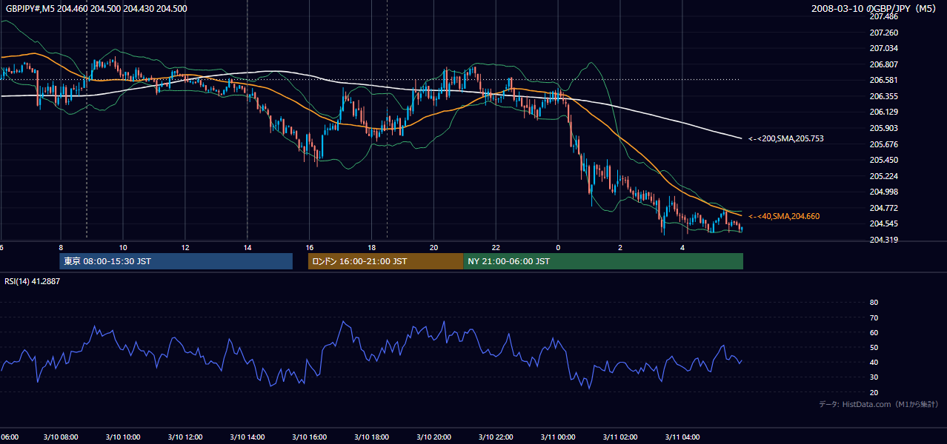The height and width of the screenshot is (444, 947).
Task: Click price axis value 207.486
Action: (x=883, y=16)
